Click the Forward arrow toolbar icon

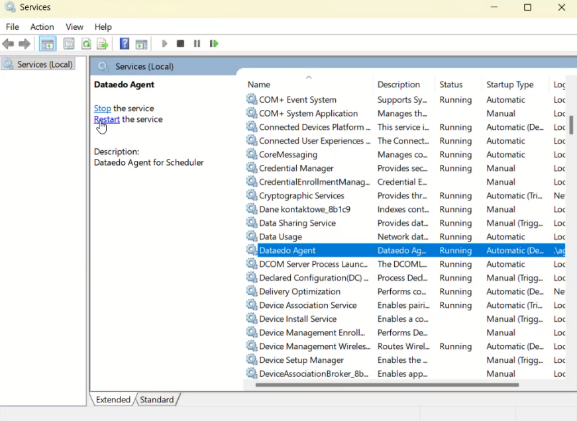25,44
